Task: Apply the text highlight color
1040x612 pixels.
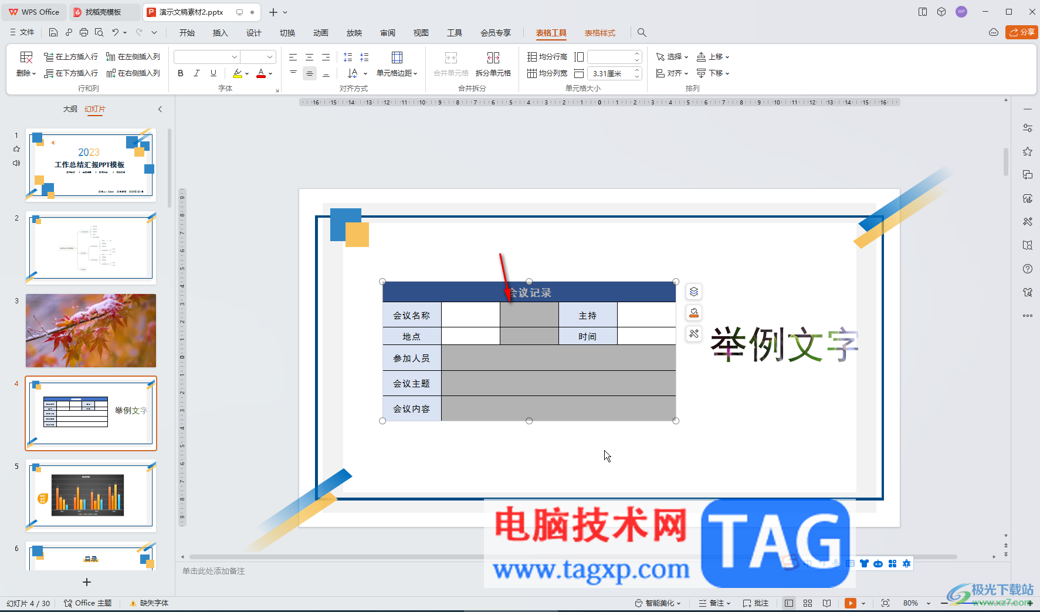Action: (x=237, y=73)
